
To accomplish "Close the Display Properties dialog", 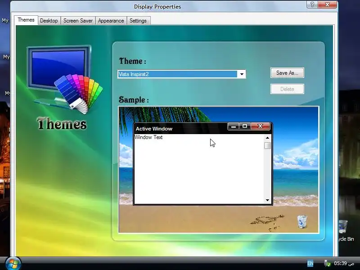I will pyautogui.click(x=328, y=4).
